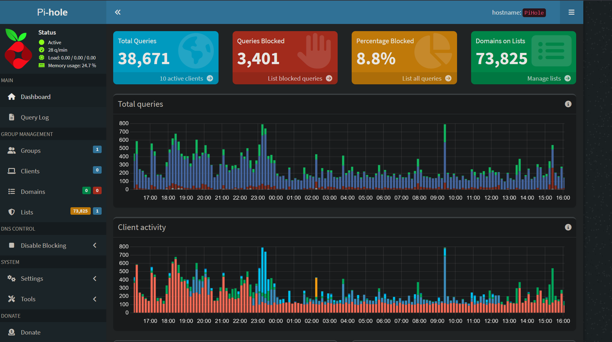This screenshot has height=342, width=612.
Task: Open the hamburger menu at top right
Action: (x=571, y=12)
